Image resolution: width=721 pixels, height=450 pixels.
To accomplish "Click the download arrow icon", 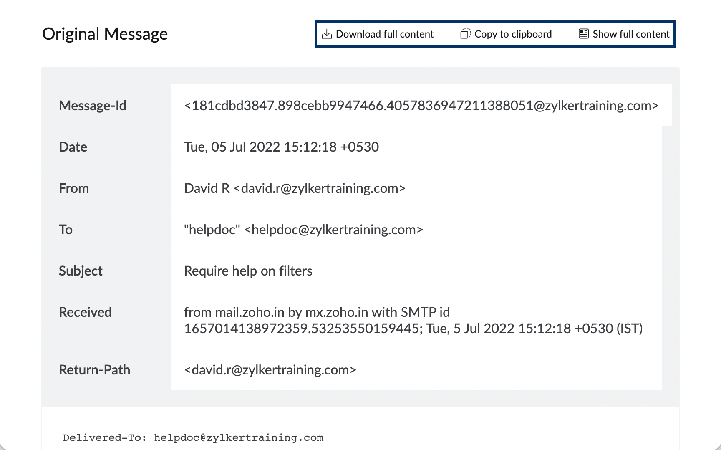I will [327, 34].
